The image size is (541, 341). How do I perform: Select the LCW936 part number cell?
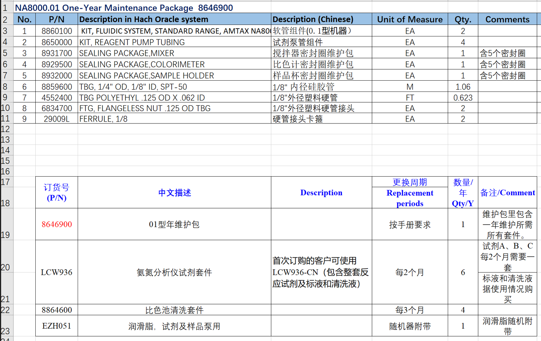click(x=56, y=272)
